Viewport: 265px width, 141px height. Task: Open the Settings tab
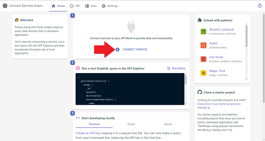coord(110,6)
